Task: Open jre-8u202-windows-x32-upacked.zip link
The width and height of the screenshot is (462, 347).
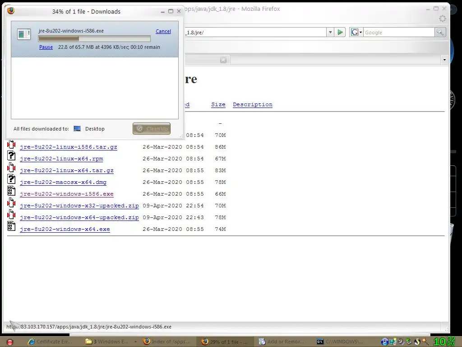Action: [x=79, y=206]
